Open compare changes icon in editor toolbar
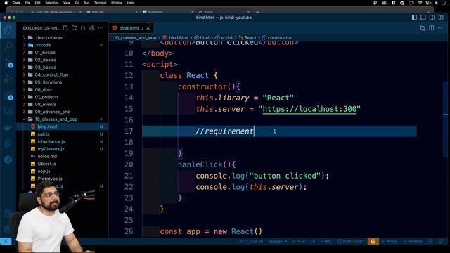This screenshot has width=450, height=253. coord(423,28)
